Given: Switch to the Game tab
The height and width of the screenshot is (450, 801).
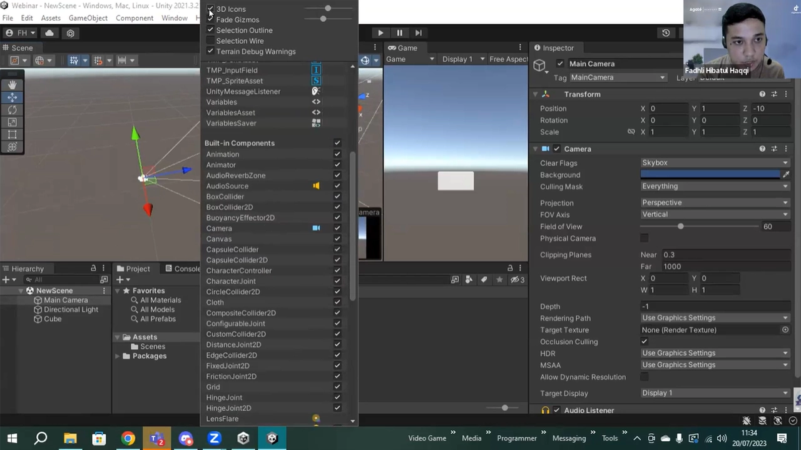Looking at the screenshot, I should 402,47.
